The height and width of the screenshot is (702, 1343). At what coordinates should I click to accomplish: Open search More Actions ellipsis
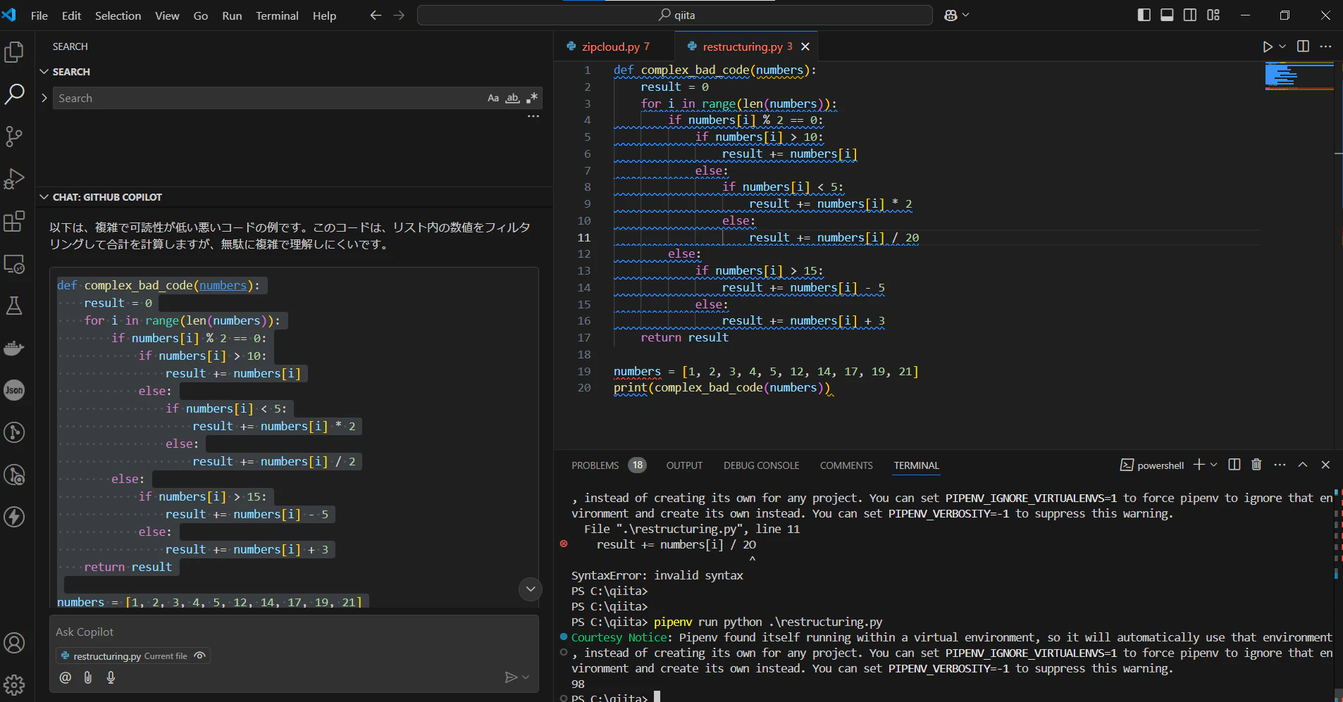coord(533,116)
